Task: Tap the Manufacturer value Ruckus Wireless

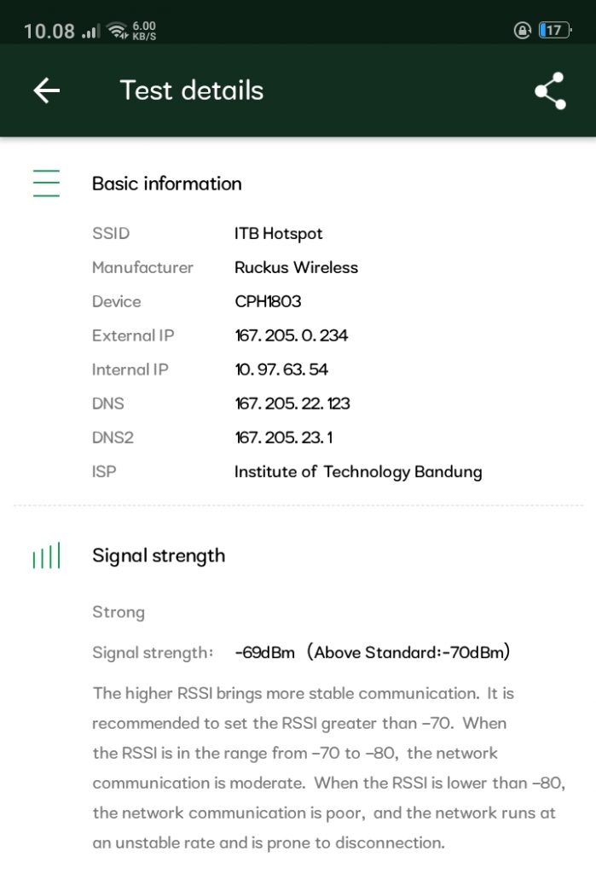Action: [297, 267]
